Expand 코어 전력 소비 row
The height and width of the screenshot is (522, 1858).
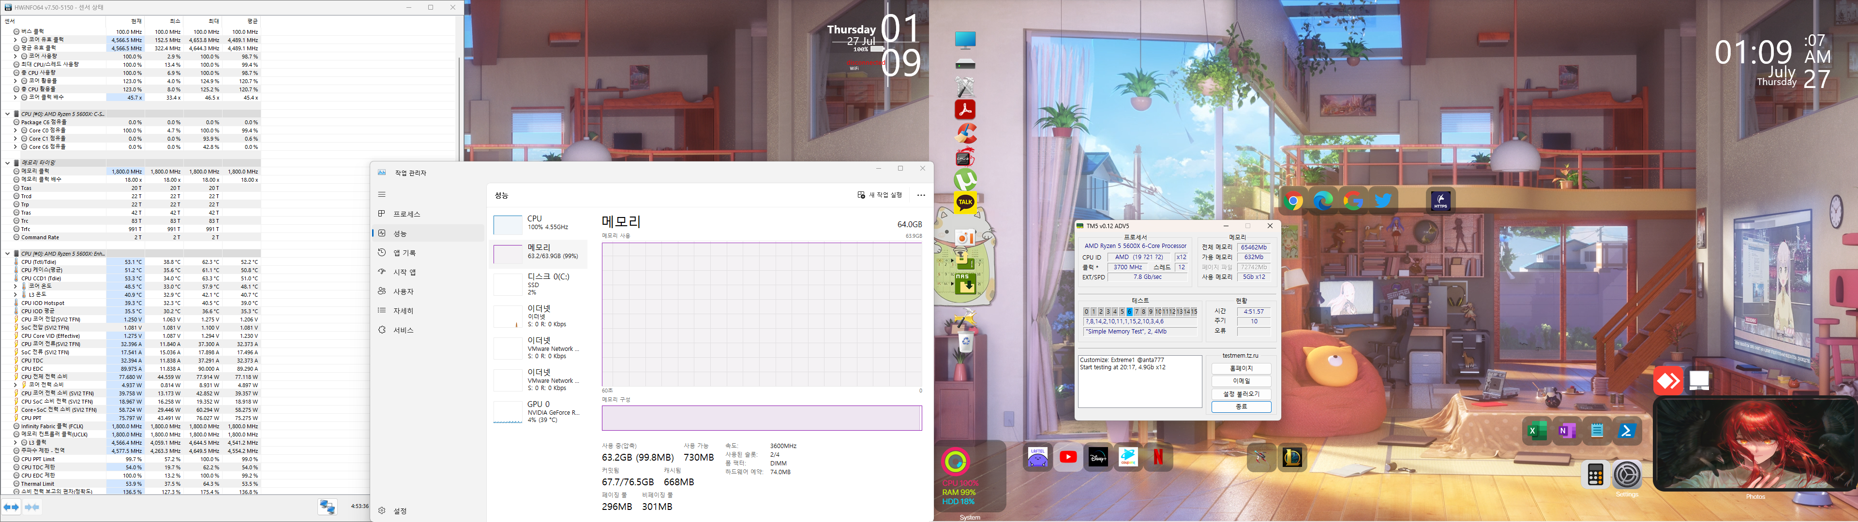coord(15,385)
